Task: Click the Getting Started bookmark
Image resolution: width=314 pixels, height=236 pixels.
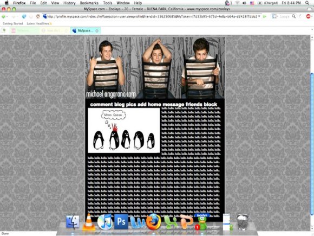Action: click(12, 24)
